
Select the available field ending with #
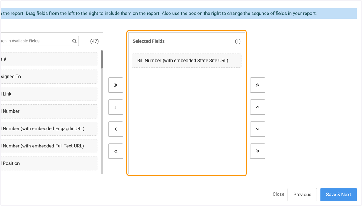coord(49,59)
